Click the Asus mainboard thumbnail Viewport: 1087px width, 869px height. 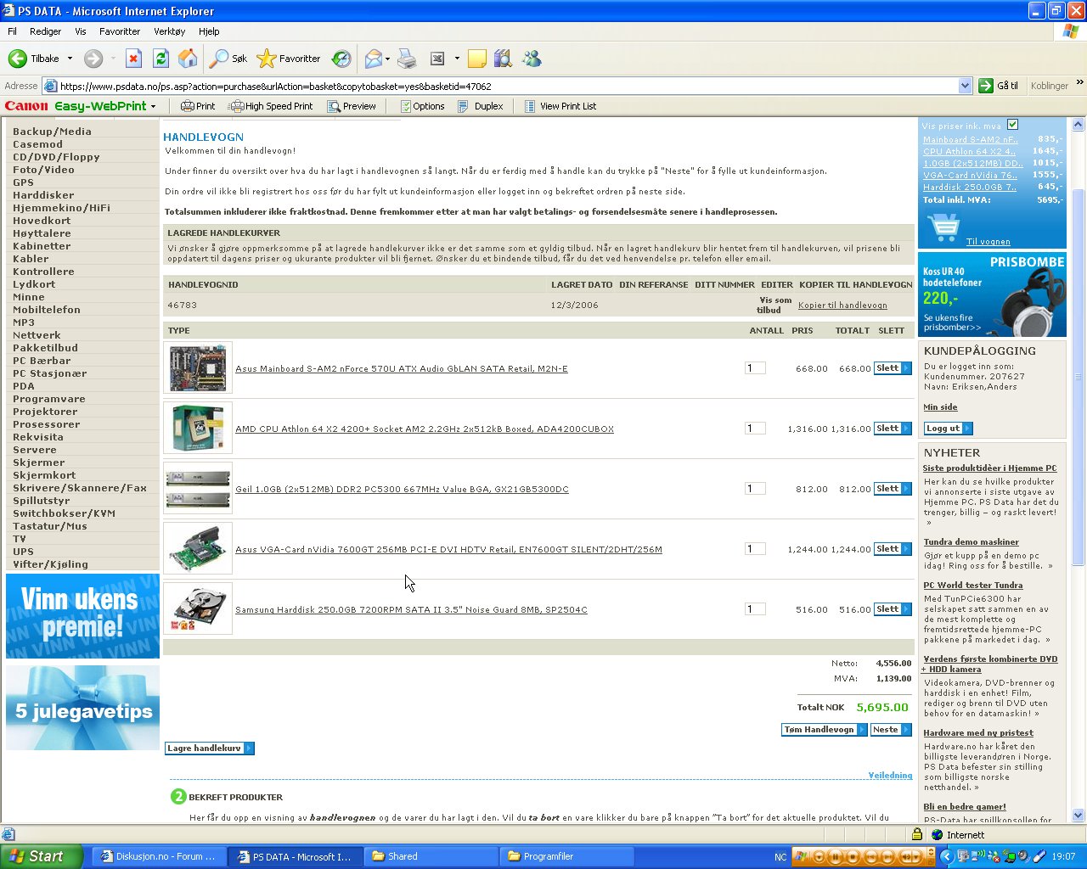point(198,367)
